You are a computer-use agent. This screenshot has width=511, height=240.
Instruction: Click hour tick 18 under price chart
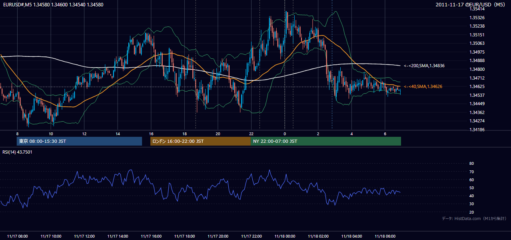click(x=184, y=134)
